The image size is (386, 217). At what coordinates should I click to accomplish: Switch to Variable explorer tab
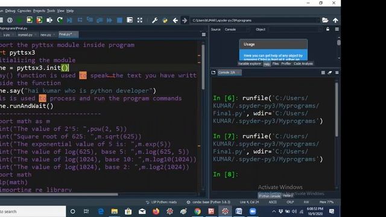coord(249,64)
